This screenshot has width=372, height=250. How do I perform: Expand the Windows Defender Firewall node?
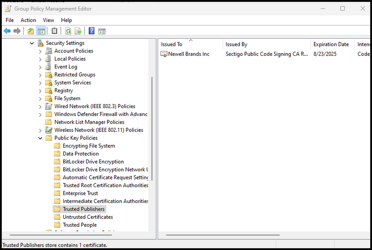40,115
